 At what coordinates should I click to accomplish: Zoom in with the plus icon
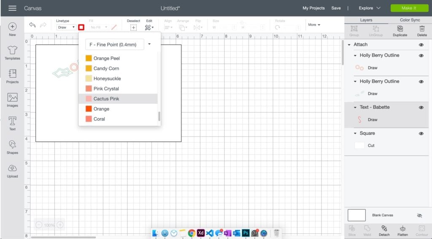coord(60,225)
